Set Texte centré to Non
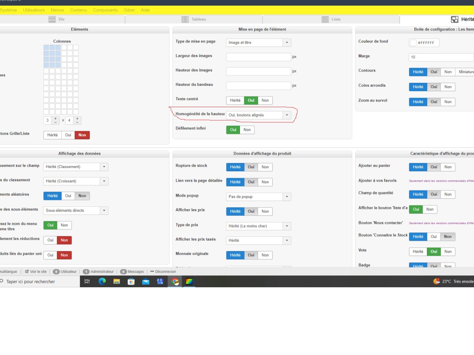 (265, 100)
